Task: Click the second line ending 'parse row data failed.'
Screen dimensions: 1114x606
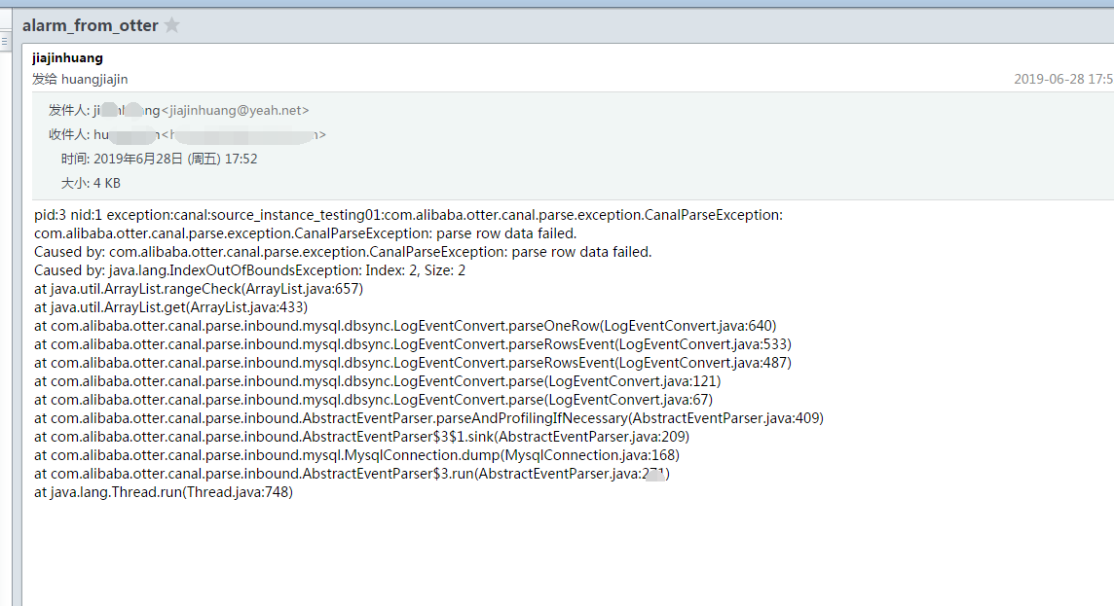Action: tap(306, 233)
